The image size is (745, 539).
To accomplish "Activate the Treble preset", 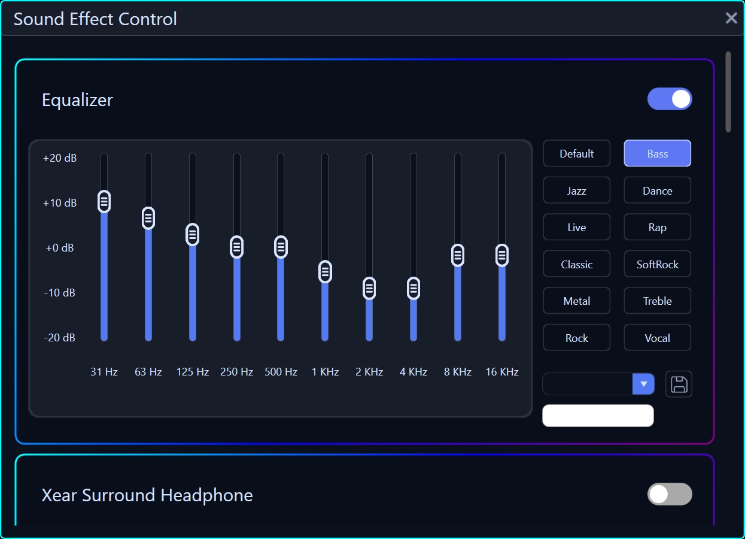I will click(x=658, y=301).
